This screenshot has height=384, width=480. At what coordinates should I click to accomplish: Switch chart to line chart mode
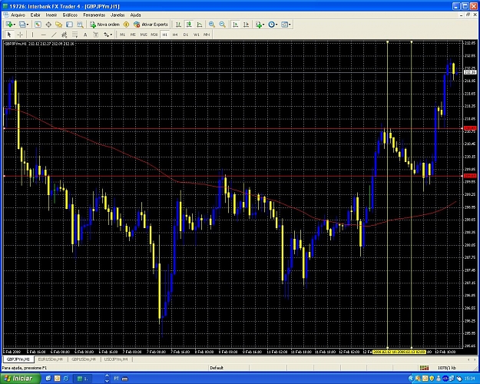(x=199, y=25)
